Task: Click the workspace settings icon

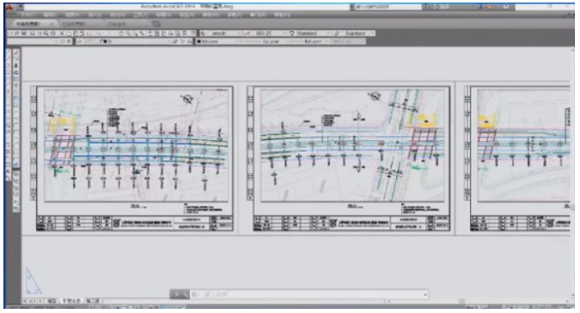Action: [62, 41]
